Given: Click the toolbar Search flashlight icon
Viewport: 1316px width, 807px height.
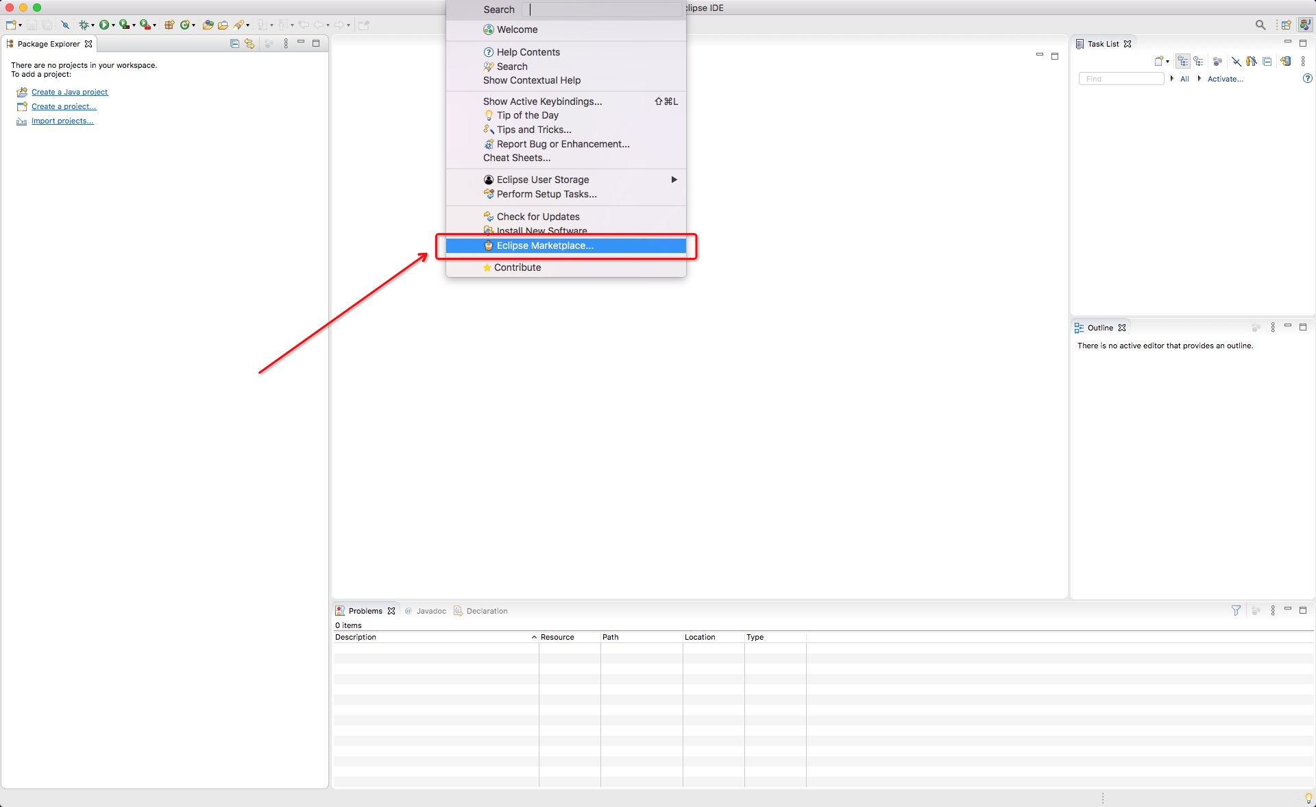Looking at the screenshot, I should 239,25.
